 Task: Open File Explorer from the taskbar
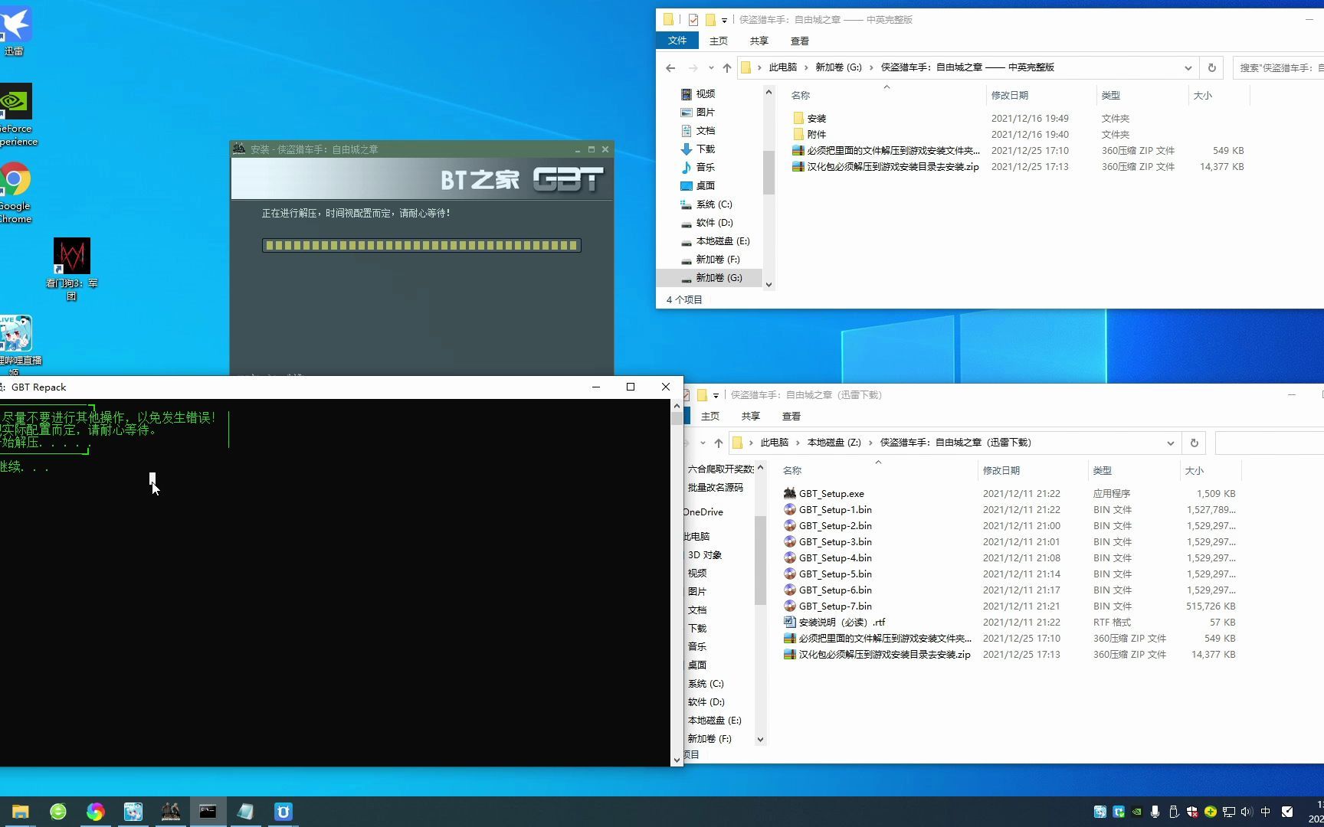point(20,812)
